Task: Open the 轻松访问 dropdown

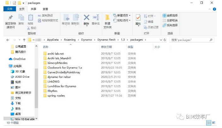Action: coord(122,20)
